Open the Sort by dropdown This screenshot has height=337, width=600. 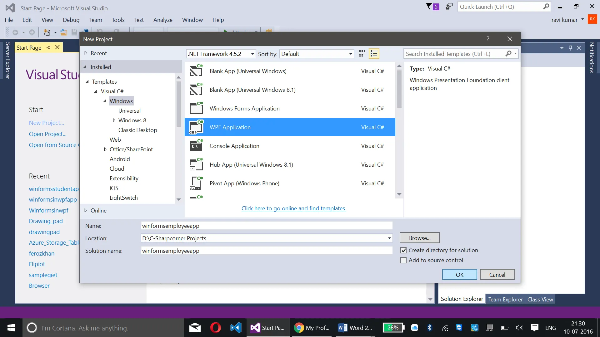click(x=350, y=54)
